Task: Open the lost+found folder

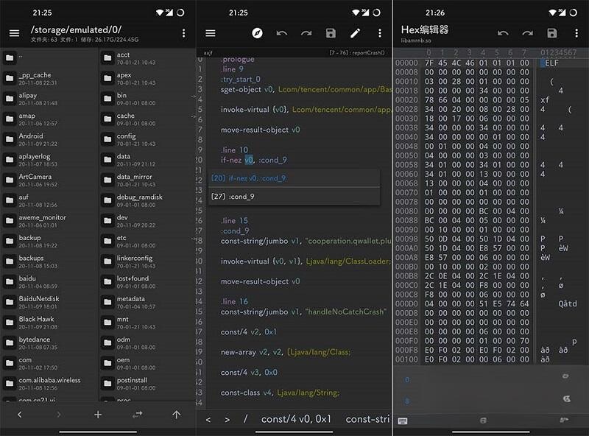Action: [x=147, y=281]
